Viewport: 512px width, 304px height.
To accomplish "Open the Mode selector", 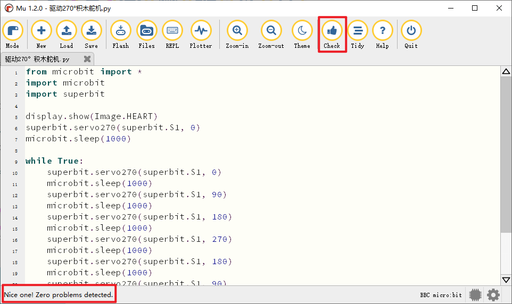I will click(x=12, y=34).
